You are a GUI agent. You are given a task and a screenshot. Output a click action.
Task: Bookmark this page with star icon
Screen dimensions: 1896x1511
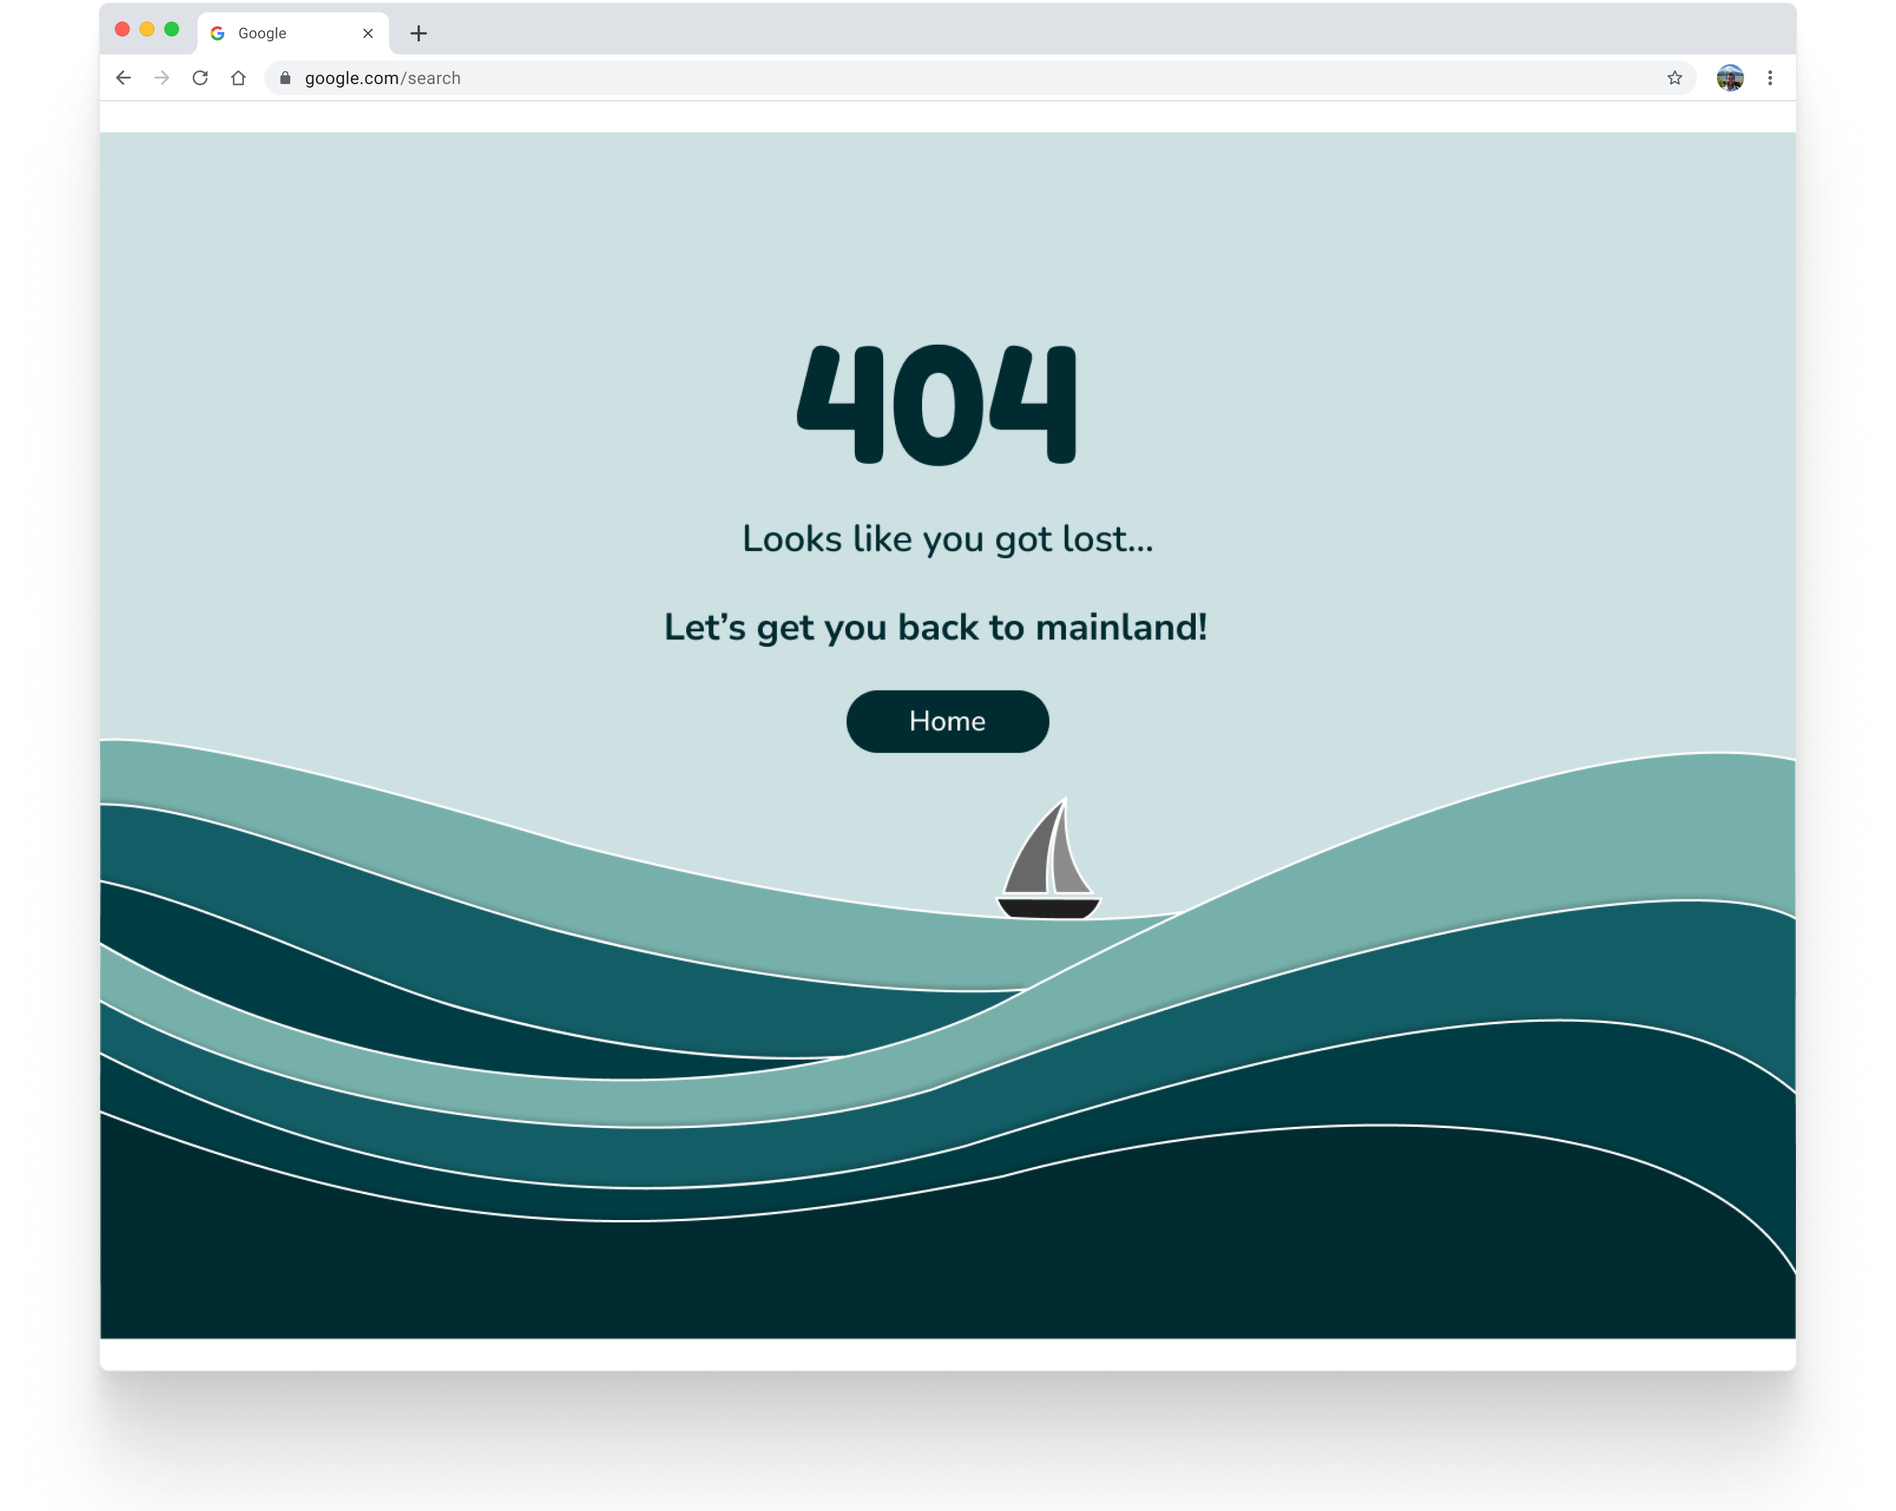[1674, 78]
